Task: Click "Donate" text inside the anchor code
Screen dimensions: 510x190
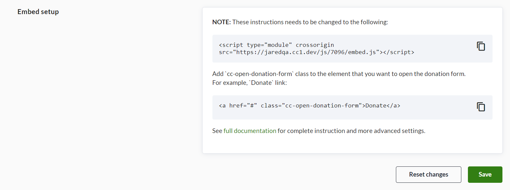Action: click(376, 106)
